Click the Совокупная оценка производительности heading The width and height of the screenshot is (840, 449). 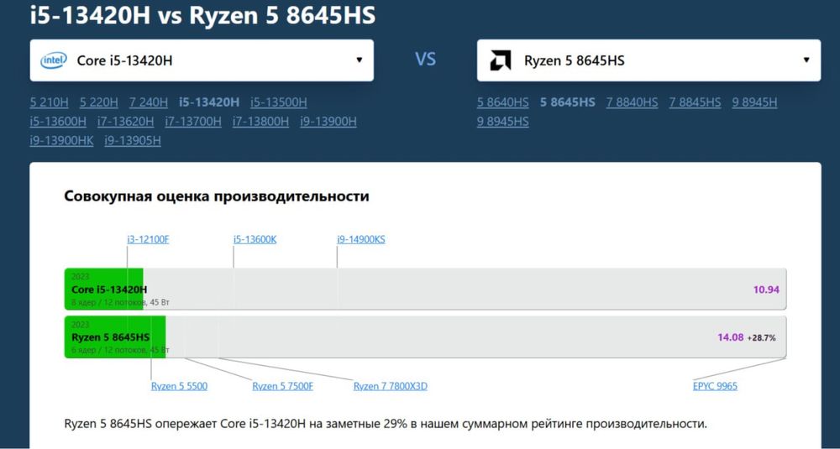click(x=217, y=196)
